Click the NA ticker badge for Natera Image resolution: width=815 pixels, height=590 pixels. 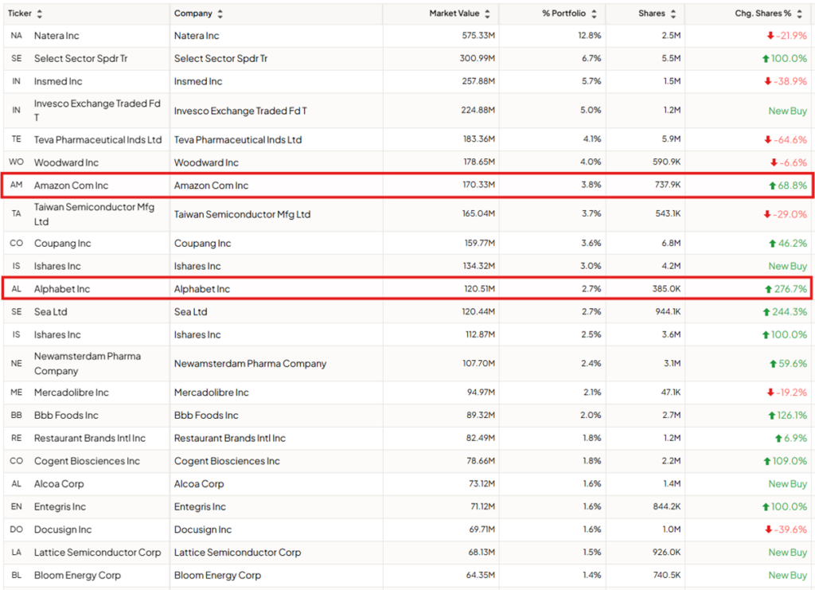pos(17,36)
